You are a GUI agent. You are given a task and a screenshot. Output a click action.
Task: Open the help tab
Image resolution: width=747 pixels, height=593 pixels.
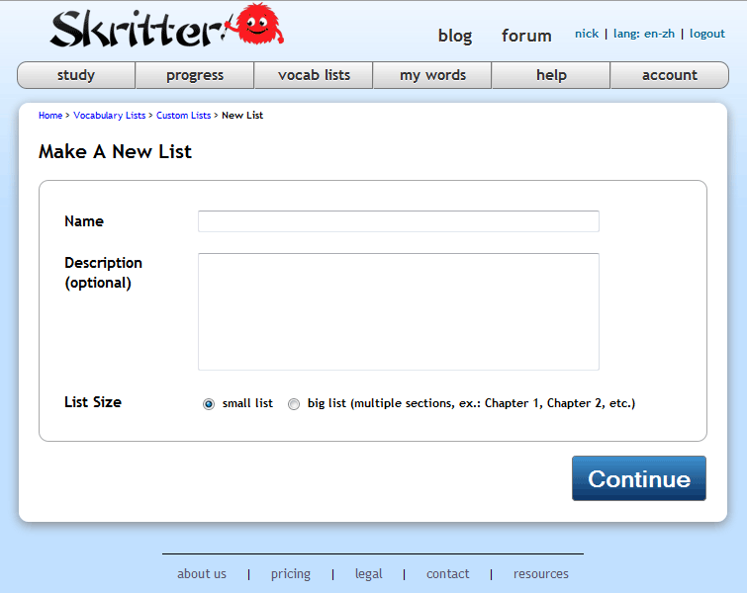pos(551,75)
